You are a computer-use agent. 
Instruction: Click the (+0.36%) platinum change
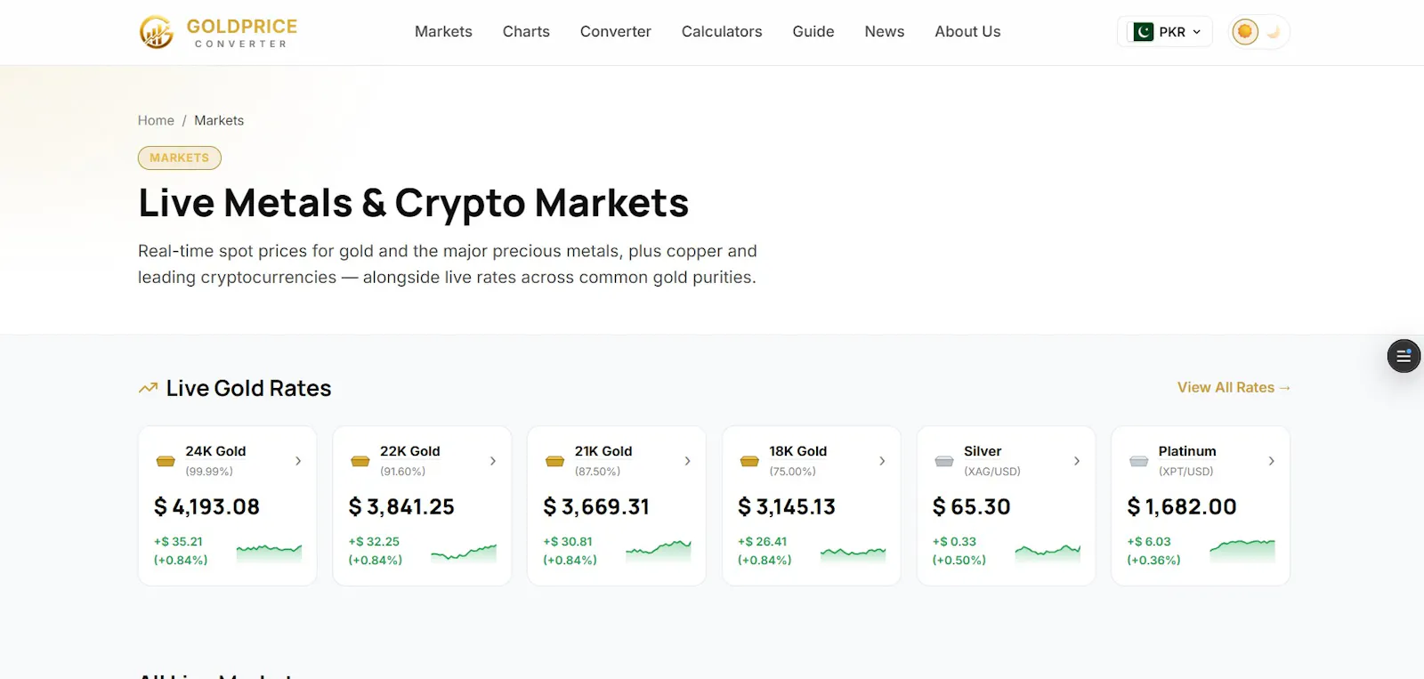click(1154, 560)
